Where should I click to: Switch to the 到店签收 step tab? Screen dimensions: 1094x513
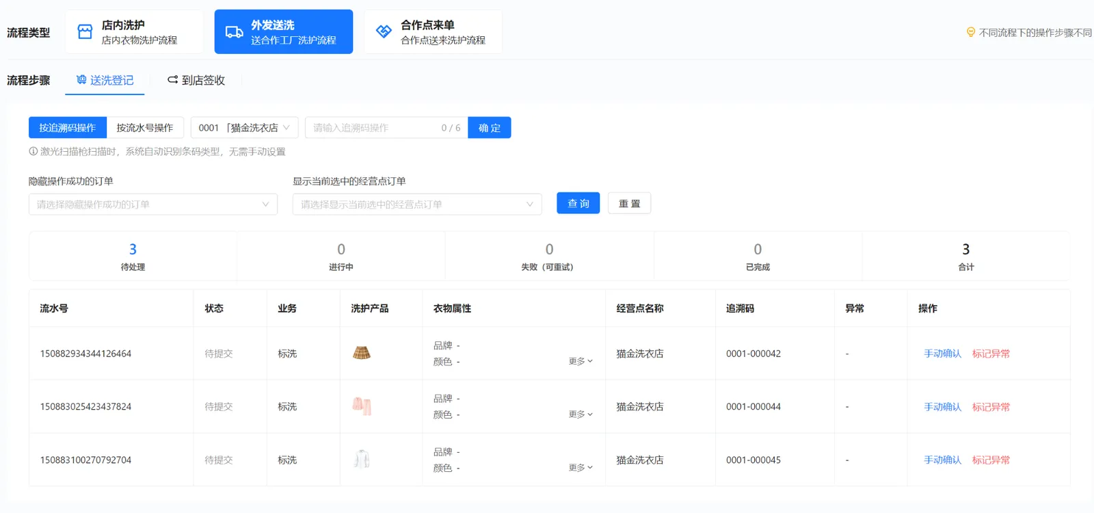[196, 80]
